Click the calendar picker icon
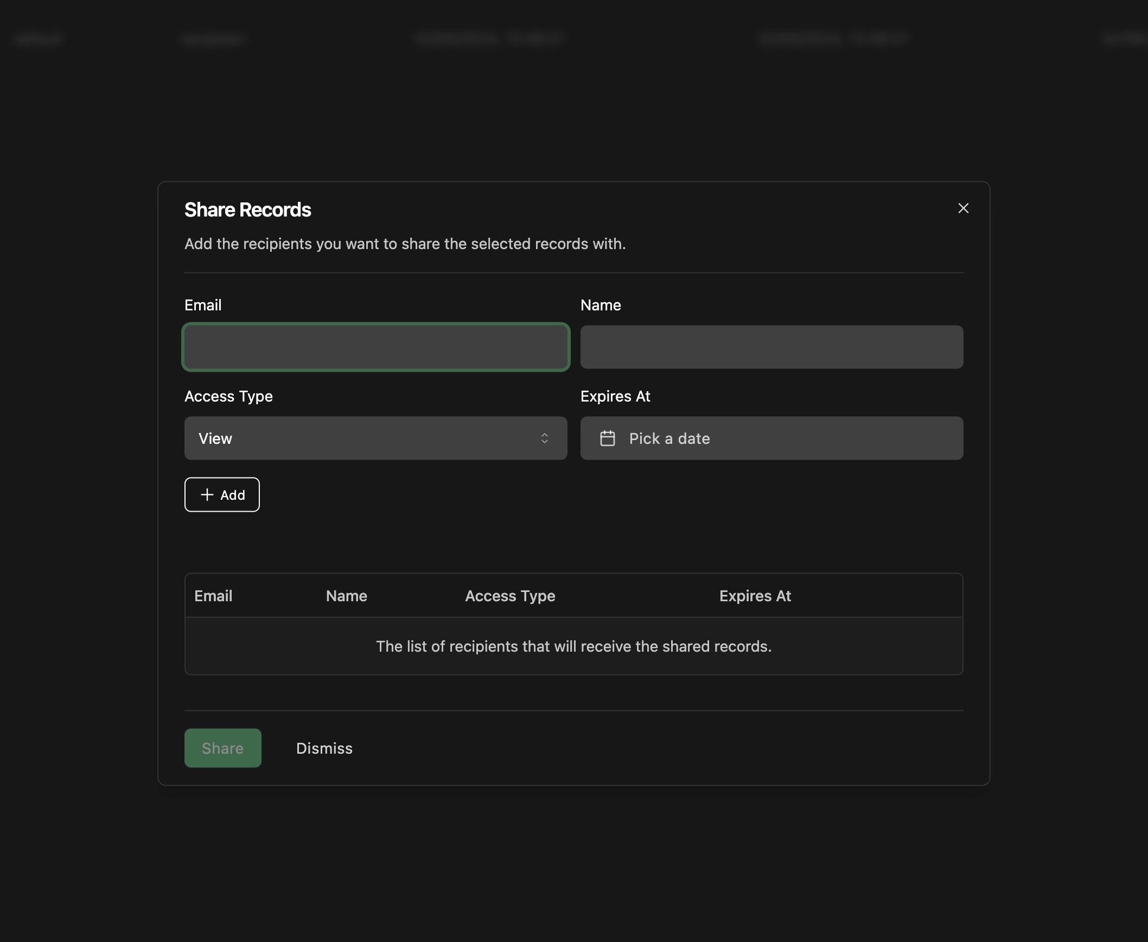 (608, 438)
